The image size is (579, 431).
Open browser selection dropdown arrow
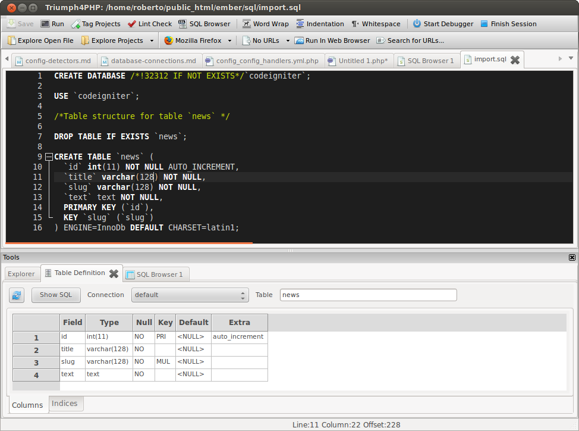click(229, 40)
